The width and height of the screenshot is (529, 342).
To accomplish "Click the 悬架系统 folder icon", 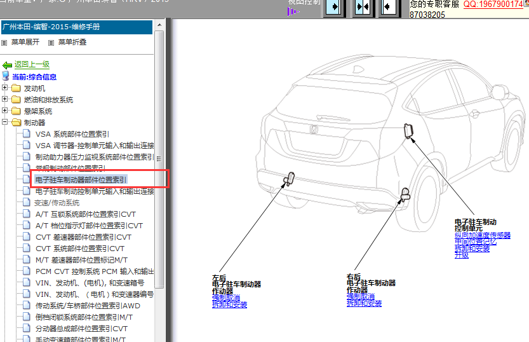I will 17,111.
